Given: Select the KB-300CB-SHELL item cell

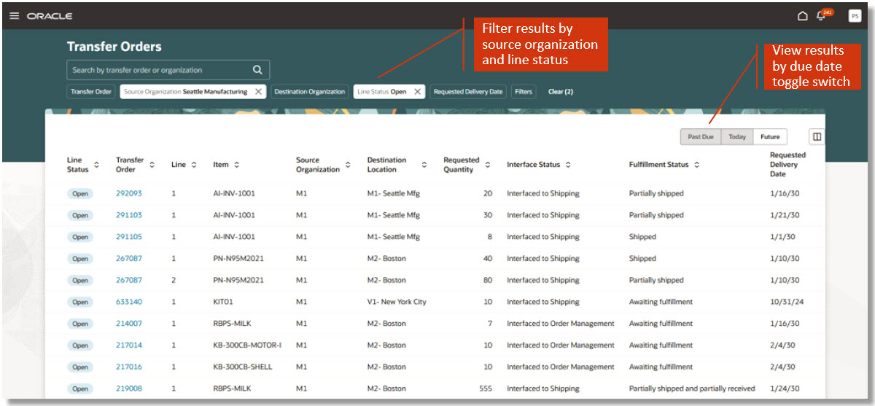Looking at the screenshot, I should [243, 367].
